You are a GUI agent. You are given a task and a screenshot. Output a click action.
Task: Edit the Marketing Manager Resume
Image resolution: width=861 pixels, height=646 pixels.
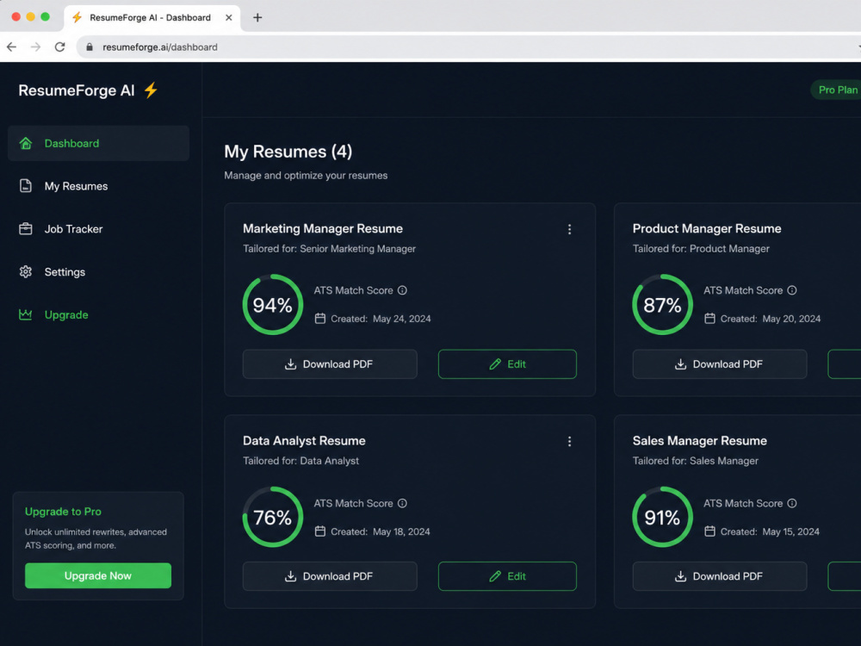tap(507, 364)
